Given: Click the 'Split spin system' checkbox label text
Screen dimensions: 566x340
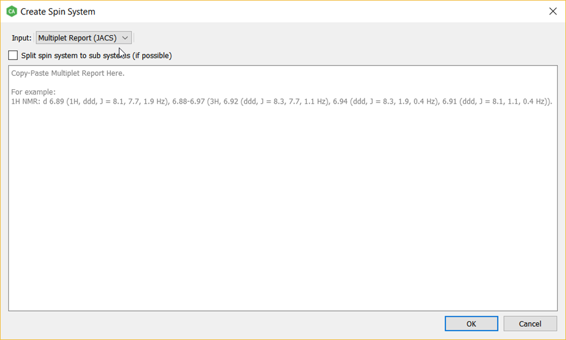Looking at the screenshot, I should point(96,56).
